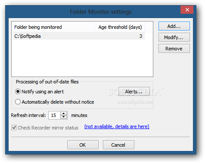Cancel the Folder Monitor settings dialog
205x163 pixels.
click(118, 145)
